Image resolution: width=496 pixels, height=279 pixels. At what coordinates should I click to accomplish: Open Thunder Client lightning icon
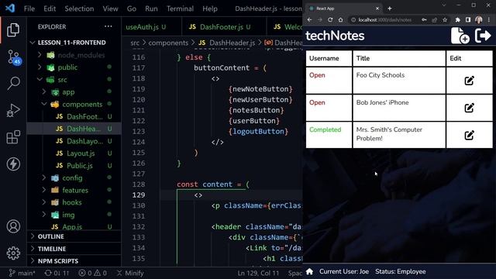13,164
